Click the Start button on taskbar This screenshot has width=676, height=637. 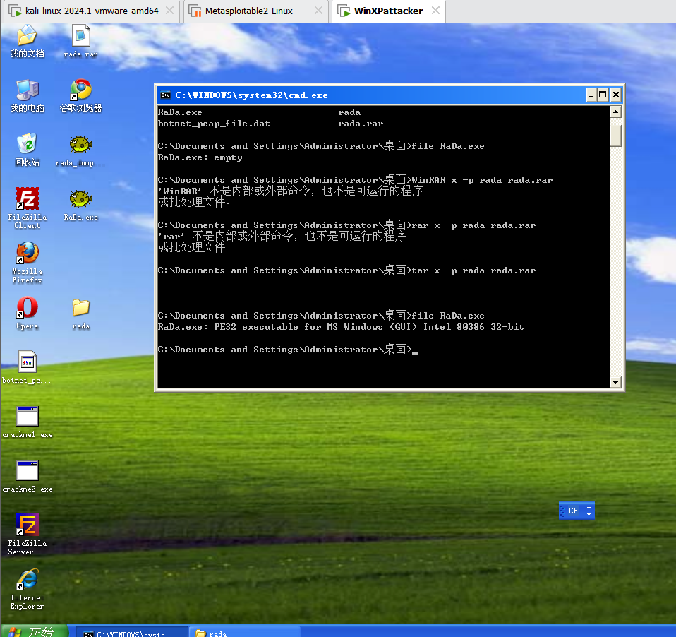[x=35, y=631]
